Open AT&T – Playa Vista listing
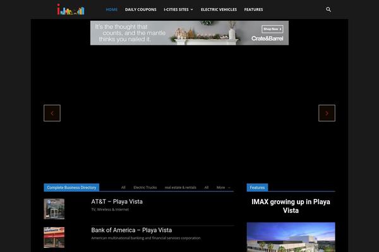The width and height of the screenshot is (379, 252). [117, 202]
